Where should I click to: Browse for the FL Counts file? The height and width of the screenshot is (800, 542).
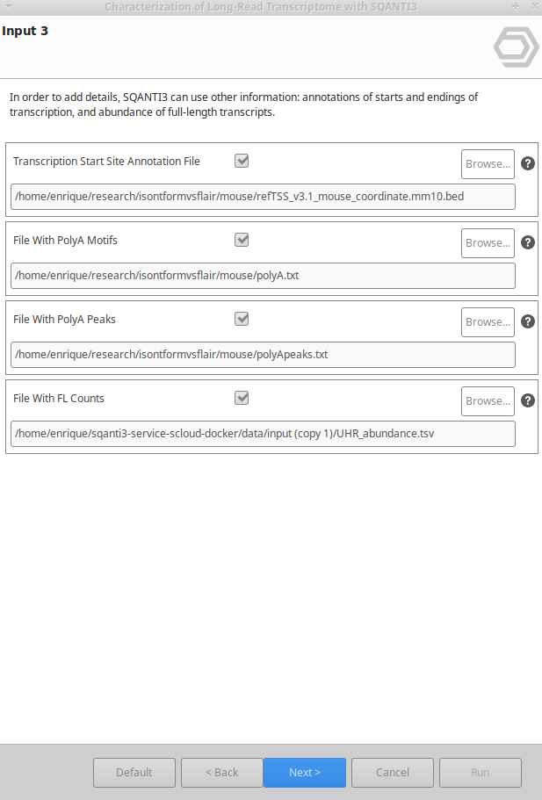(488, 400)
